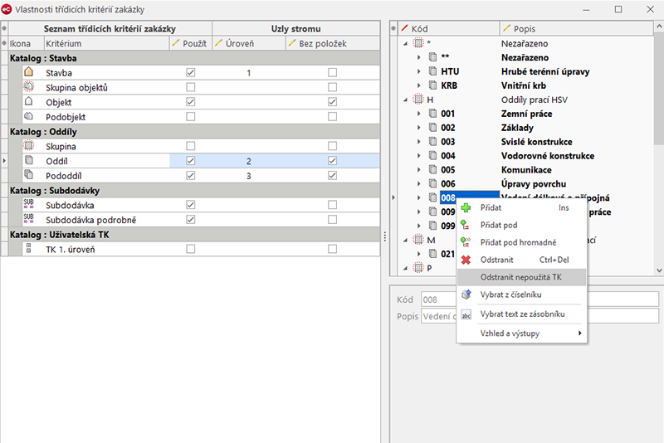
Task: Enable Použít for TK 1. úroveň
Action: [191, 249]
